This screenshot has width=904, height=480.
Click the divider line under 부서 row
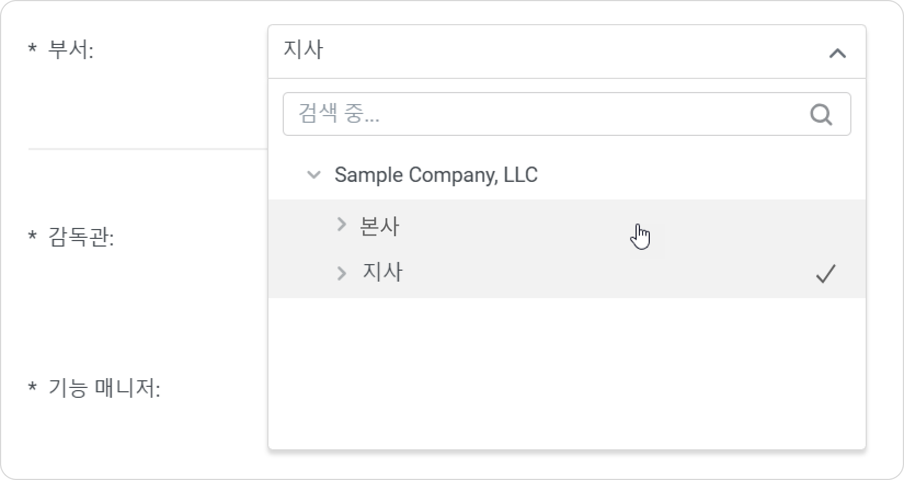[148, 148]
